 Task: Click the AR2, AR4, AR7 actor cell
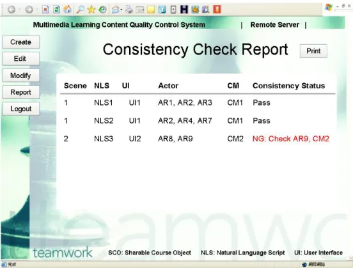[x=185, y=121]
